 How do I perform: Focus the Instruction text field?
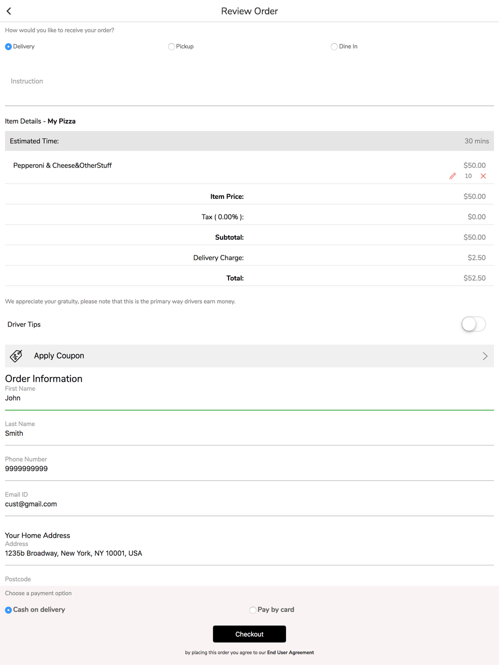pyautogui.click(x=249, y=81)
